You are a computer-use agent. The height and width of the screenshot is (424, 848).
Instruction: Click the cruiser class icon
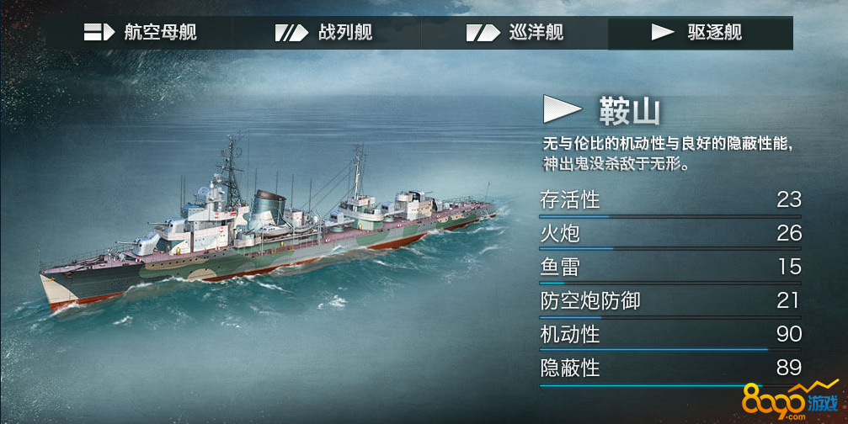[x=483, y=33]
